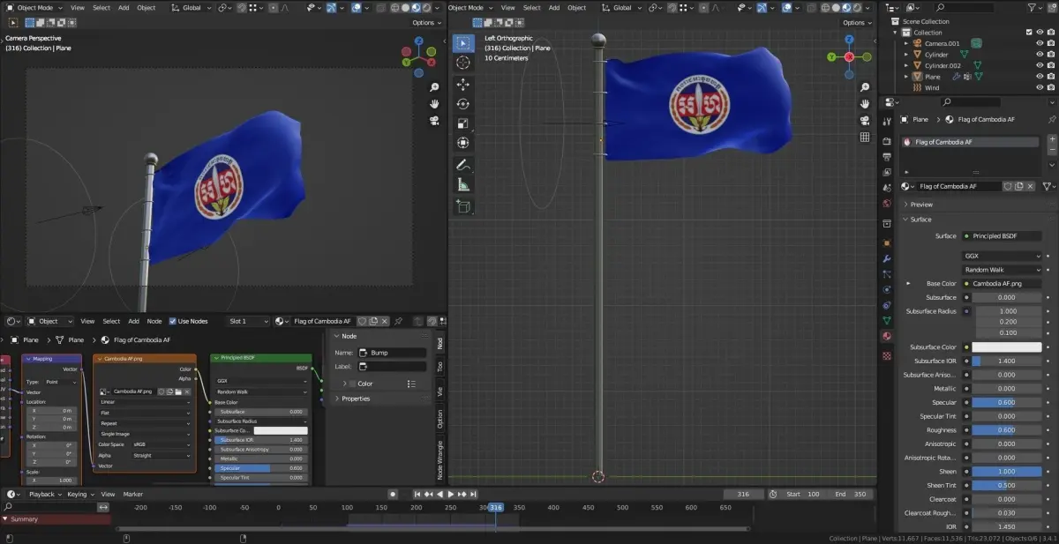Open the Add menu in the right viewport
The width and height of the screenshot is (1059, 544).
(553, 8)
